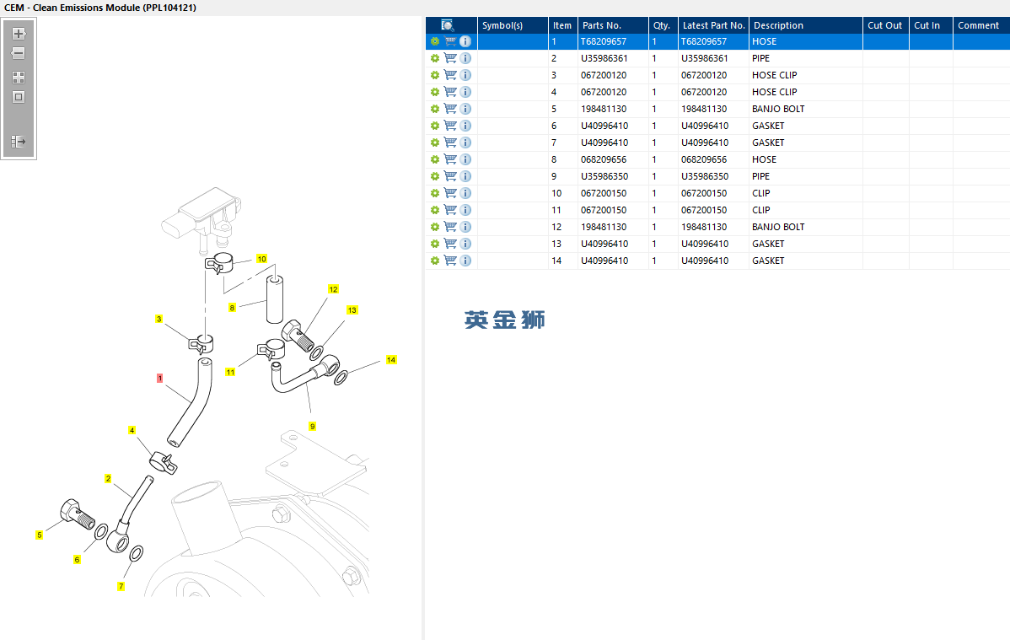This screenshot has height=640, width=1010.
Task: Add the item 2 PIPE to cart
Action: point(450,58)
